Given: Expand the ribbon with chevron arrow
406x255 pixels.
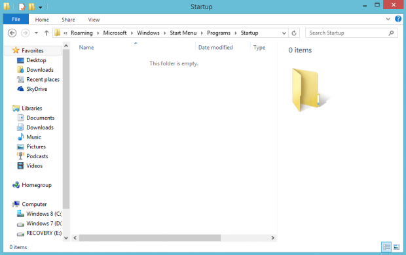Looking at the screenshot, I should coord(388,19).
